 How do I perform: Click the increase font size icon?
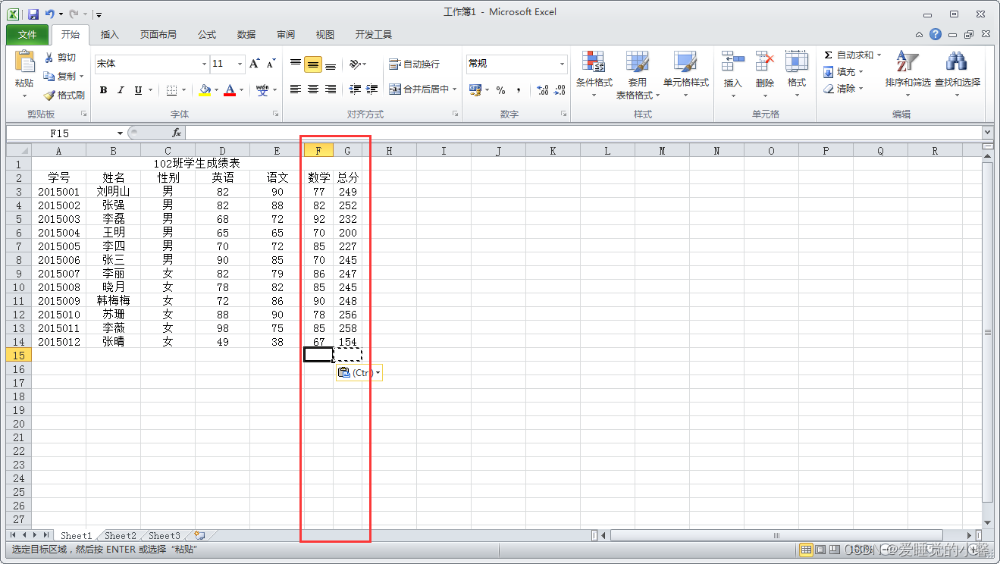[255, 64]
